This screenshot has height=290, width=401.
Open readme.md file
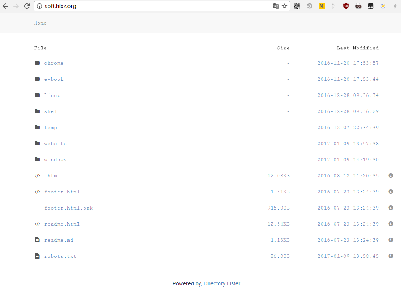[x=59, y=240]
